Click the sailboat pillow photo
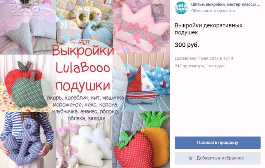Image resolution: width=265 pixels, height=168 pixels. coord(142,82)
